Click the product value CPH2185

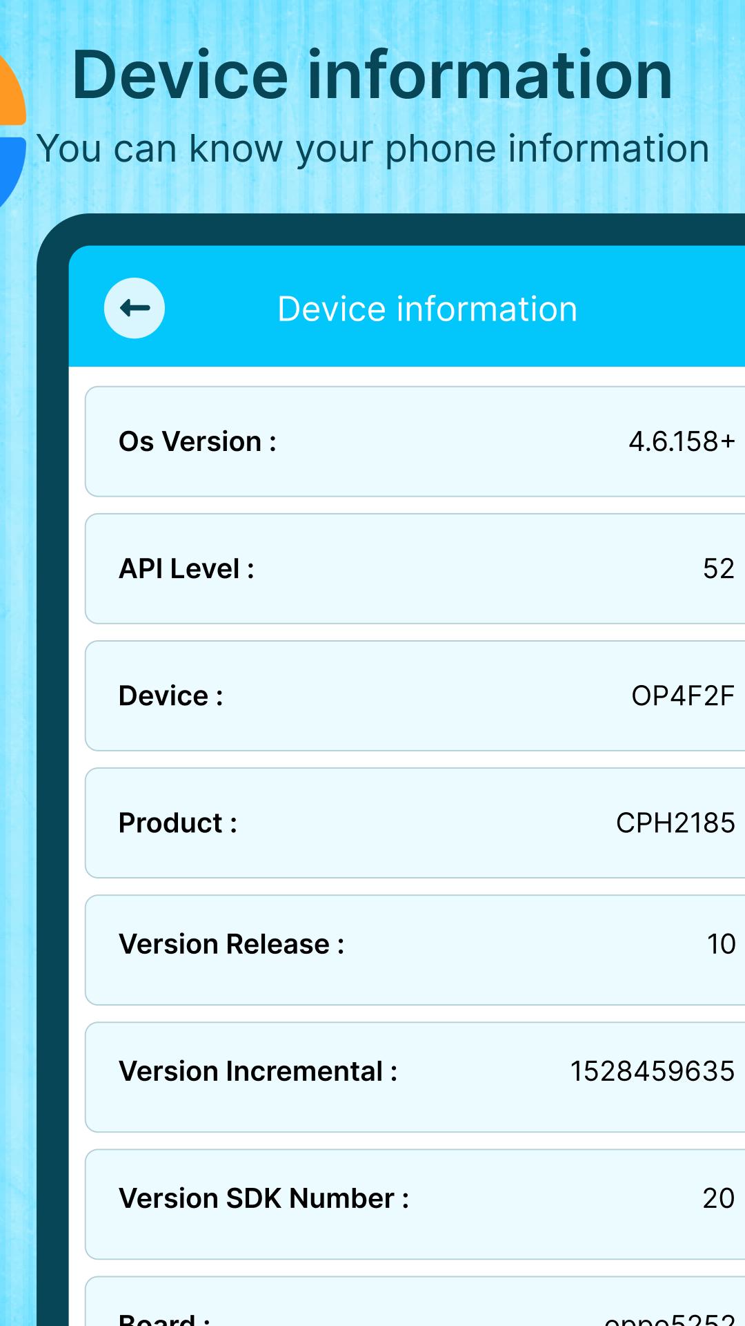(675, 823)
